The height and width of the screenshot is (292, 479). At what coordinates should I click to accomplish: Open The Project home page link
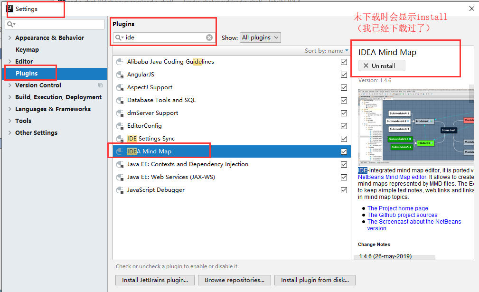point(397,208)
